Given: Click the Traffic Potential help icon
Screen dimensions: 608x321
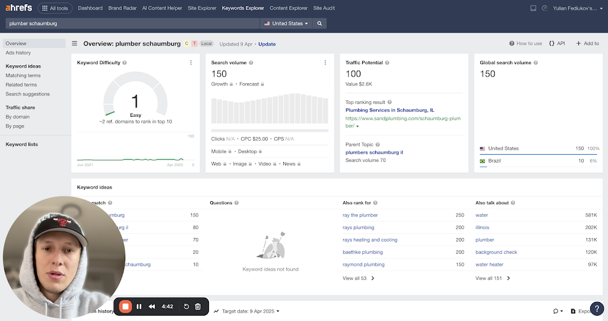Looking at the screenshot, I should coord(387,63).
